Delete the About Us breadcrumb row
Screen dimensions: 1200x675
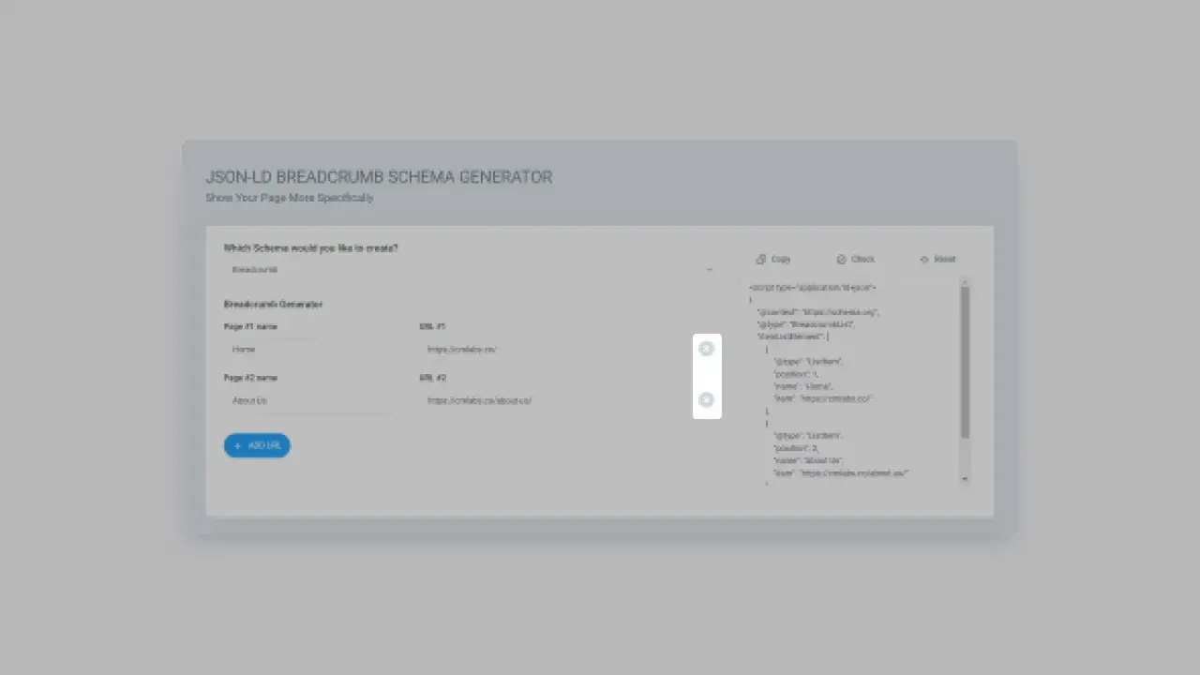click(706, 400)
